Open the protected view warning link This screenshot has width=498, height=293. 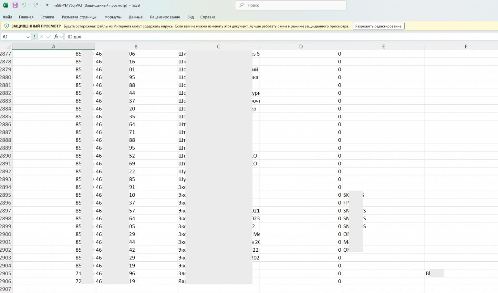click(206, 26)
